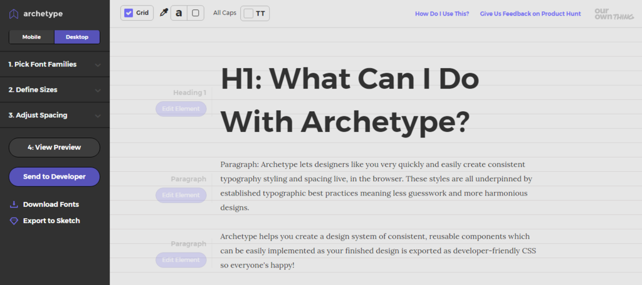Click the Download Fonts link text
Image resolution: width=642 pixels, height=285 pixels.
(x=51, y=204)
